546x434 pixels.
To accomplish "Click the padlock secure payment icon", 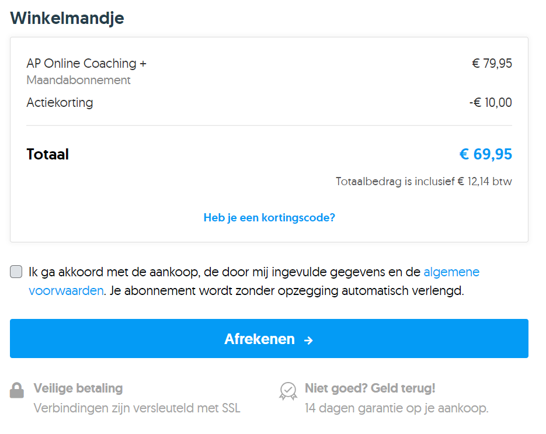I will pos(17,390).
